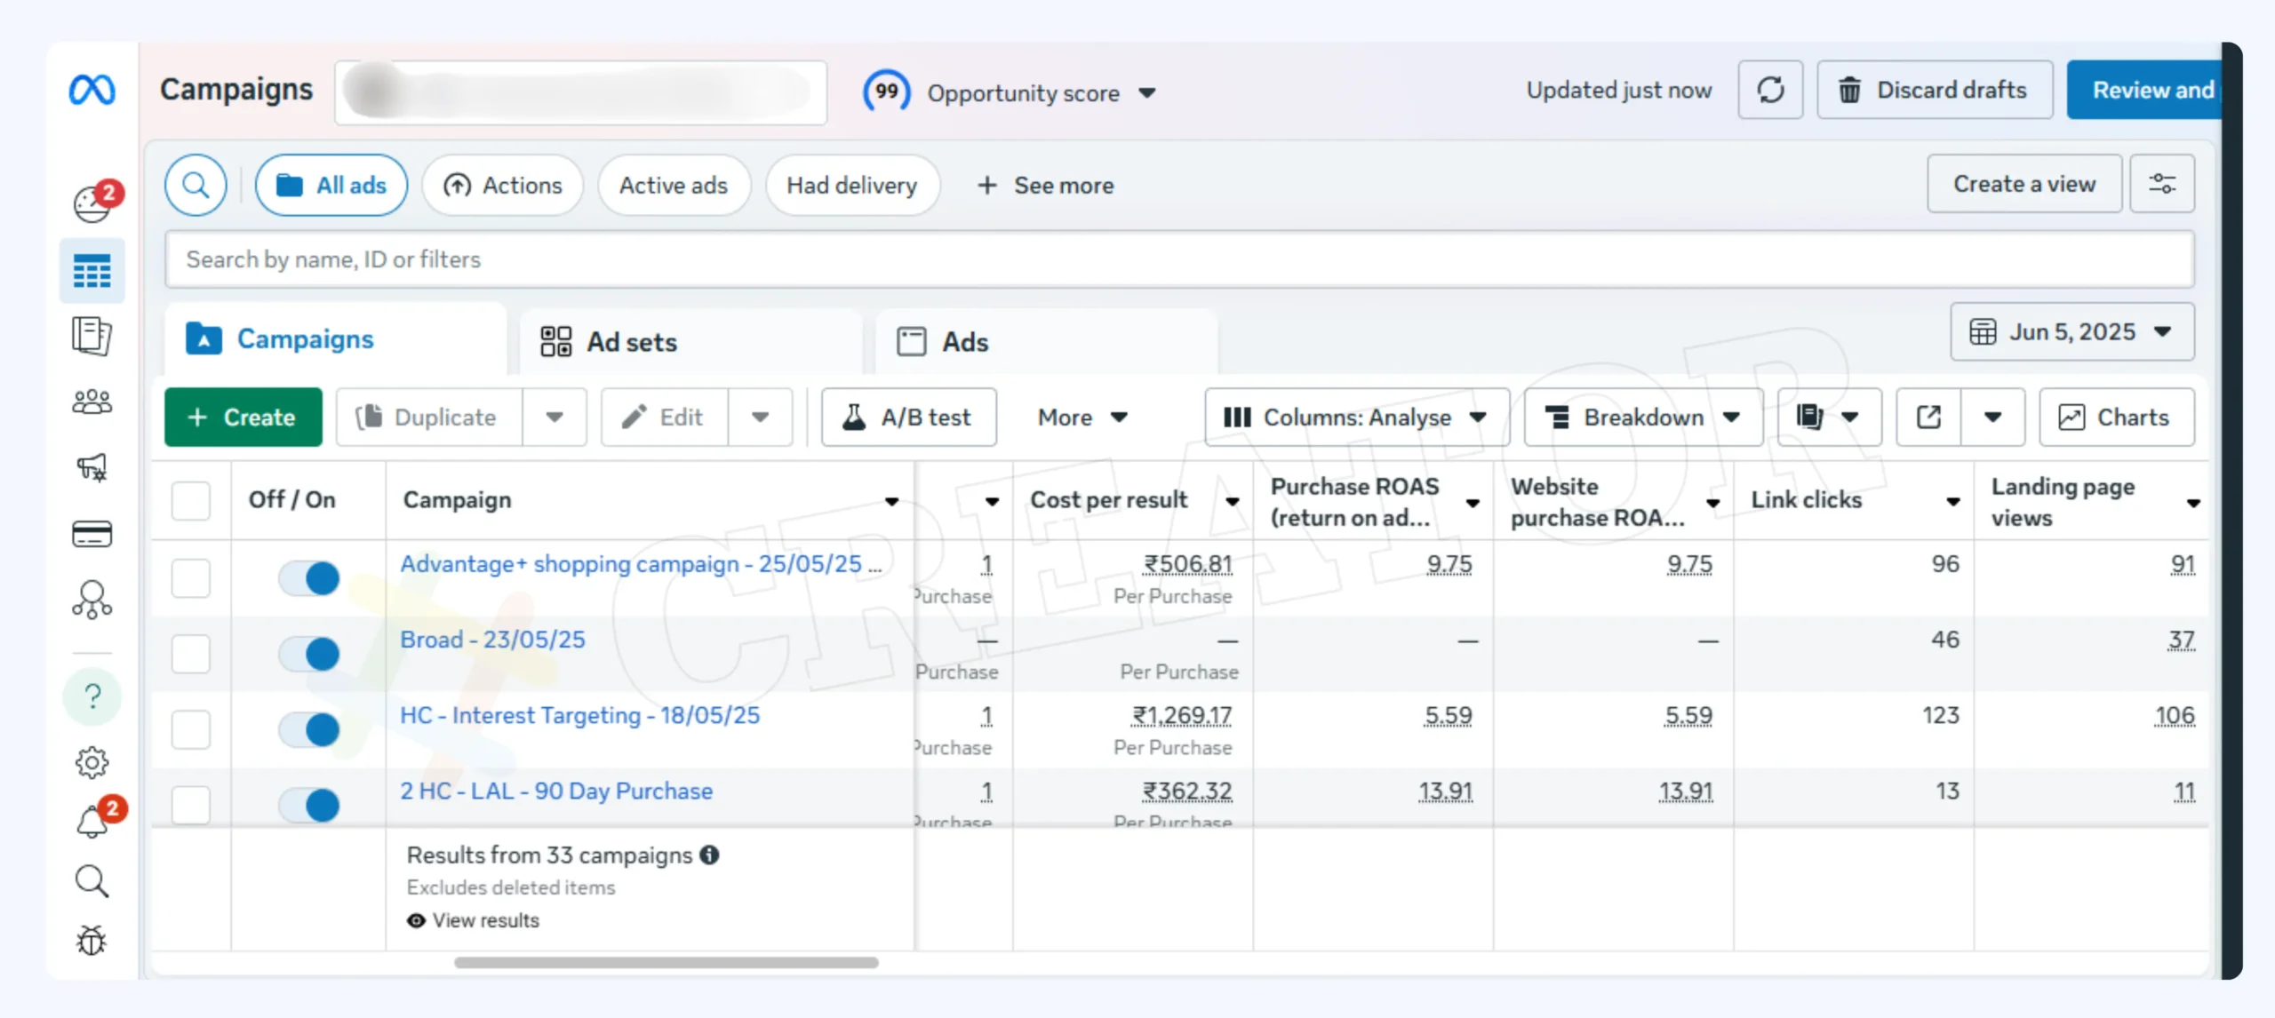2275x1018 pixels.
Task: Open the Breakdown dropdown
Action: tap(1643, 418)
